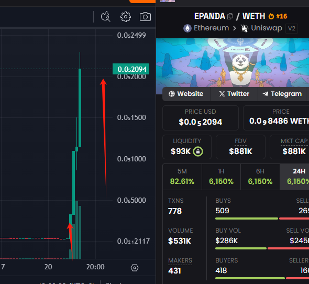Click the 0.0₅1000 price axis label

pyautogui.click(x=131, y=159)
